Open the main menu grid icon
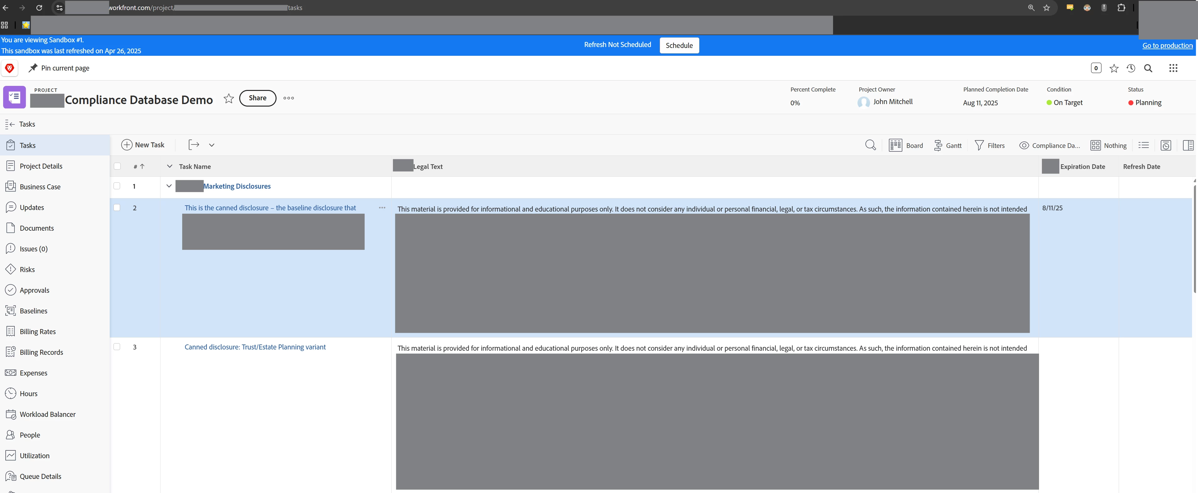1198x493 pixels. [x=1173, y=68]
